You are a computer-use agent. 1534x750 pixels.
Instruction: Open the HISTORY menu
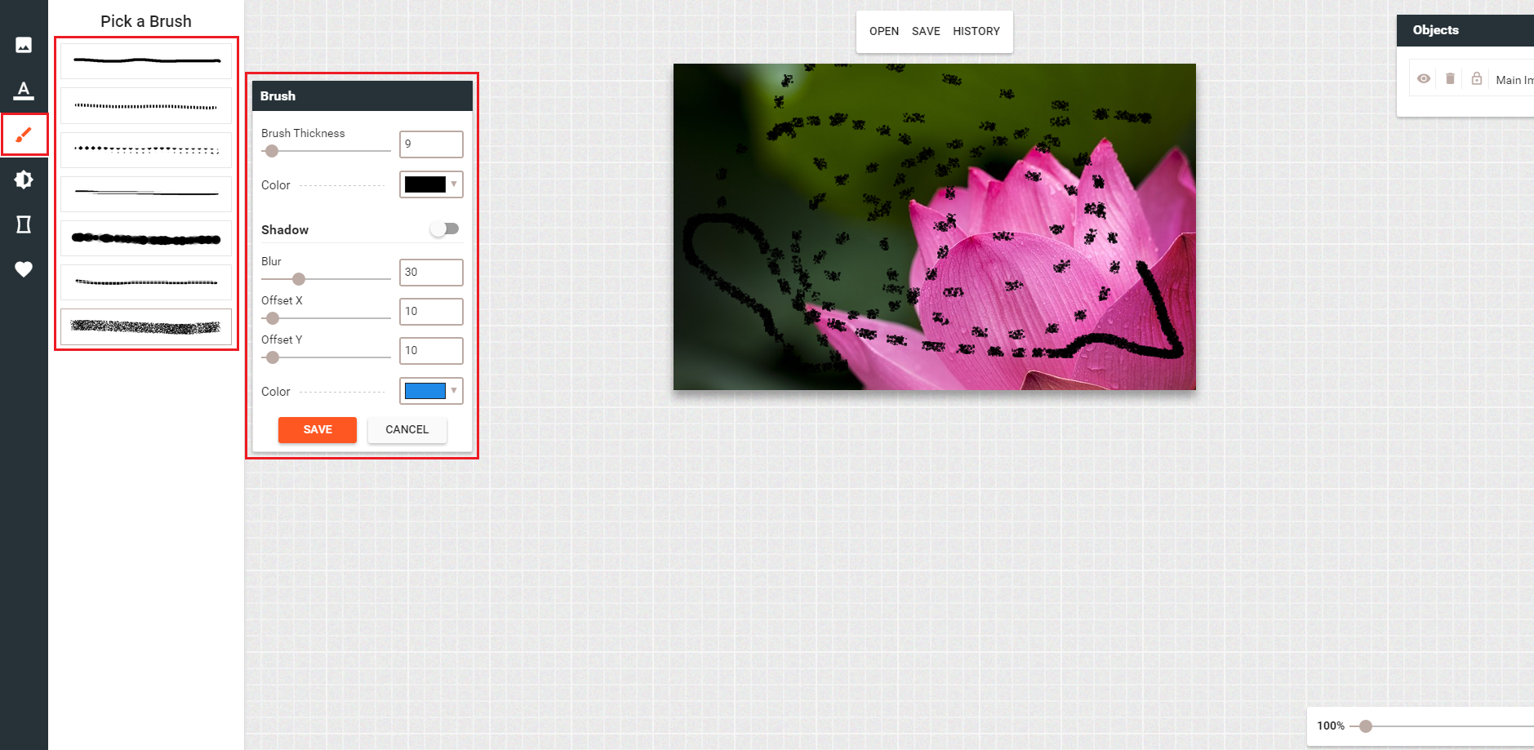[x=976, y=31]
